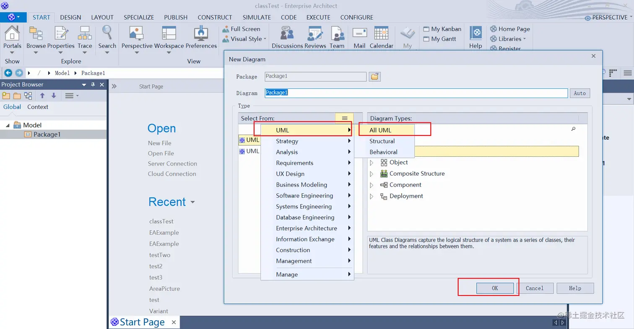Expand the Component diagram type node

tap(372, 185)
